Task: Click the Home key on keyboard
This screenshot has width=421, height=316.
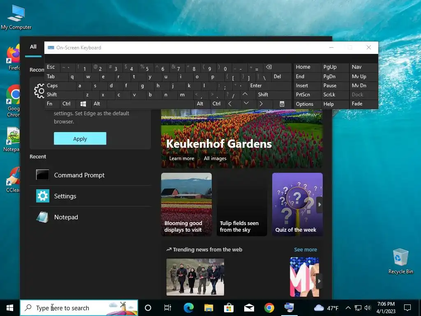Action: coord(307,67)
